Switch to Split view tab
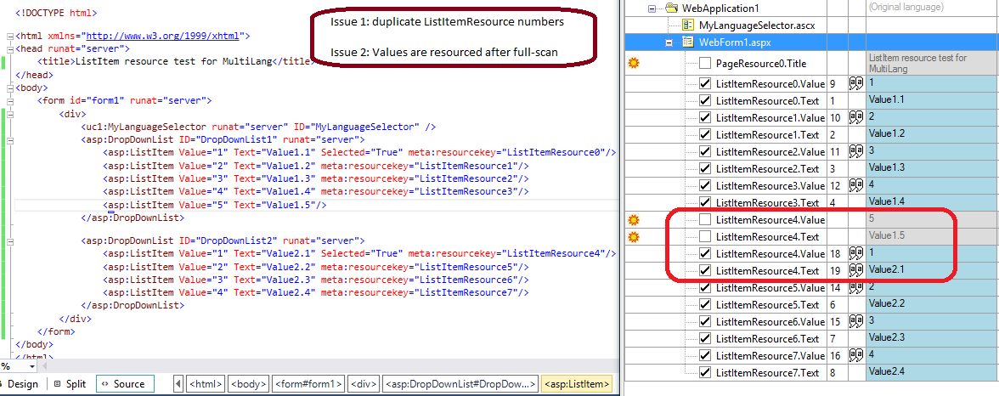Viewport: 999px width, 396px height. [69, 384]
